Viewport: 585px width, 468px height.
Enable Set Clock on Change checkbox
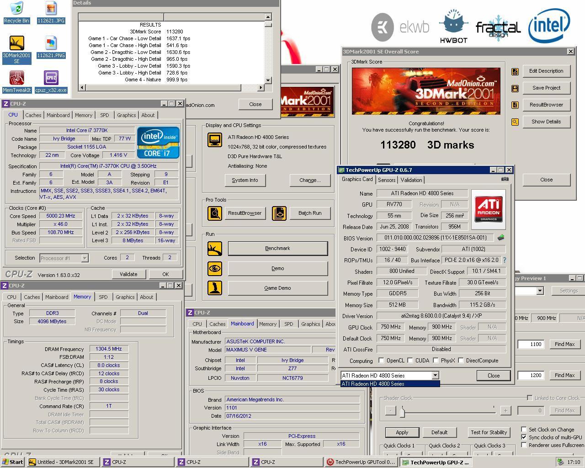tap(524, 430)
